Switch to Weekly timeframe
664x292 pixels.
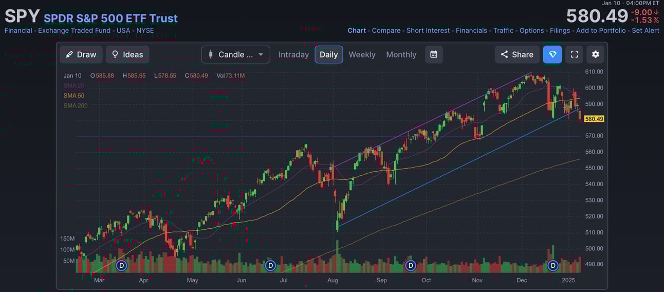click(362, 54)
